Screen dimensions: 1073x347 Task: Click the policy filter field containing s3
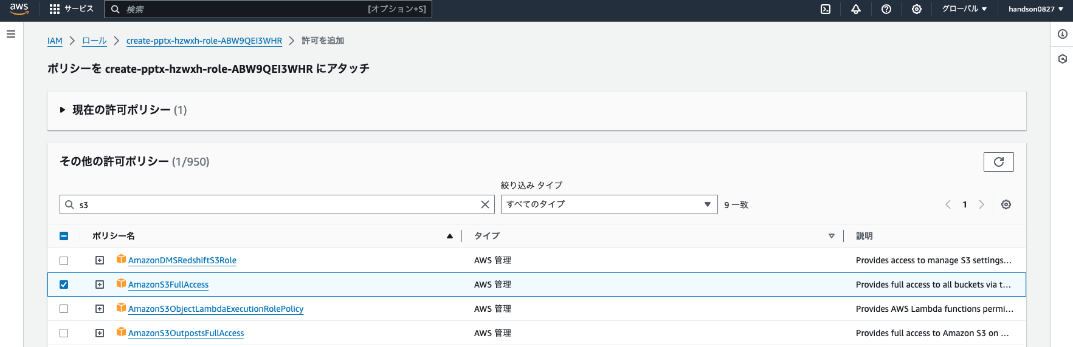pos(277,204)
